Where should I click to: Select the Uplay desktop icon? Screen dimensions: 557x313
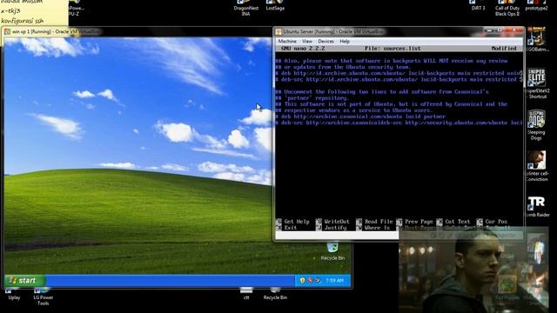click(x=14, y=294)
